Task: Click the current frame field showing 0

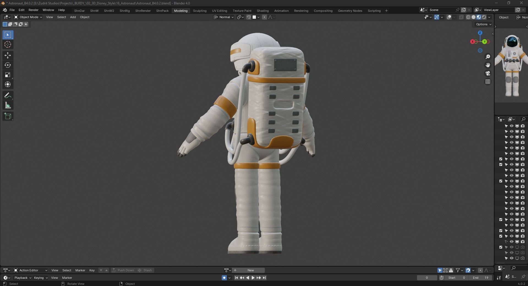Action: pyautogui.click(x=427, y=278)
